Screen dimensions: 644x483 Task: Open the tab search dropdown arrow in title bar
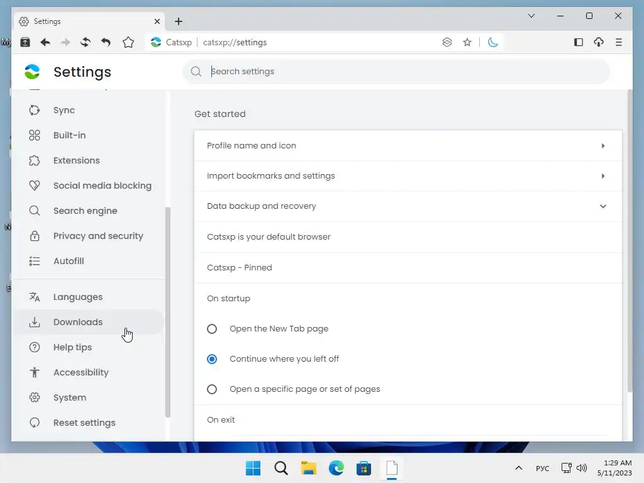[531, 16]
